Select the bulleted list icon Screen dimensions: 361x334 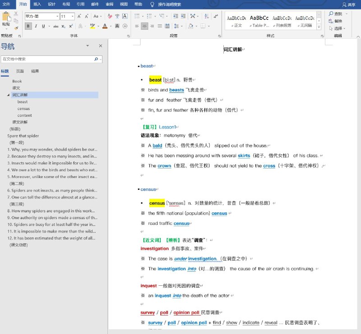coord(137,16)
